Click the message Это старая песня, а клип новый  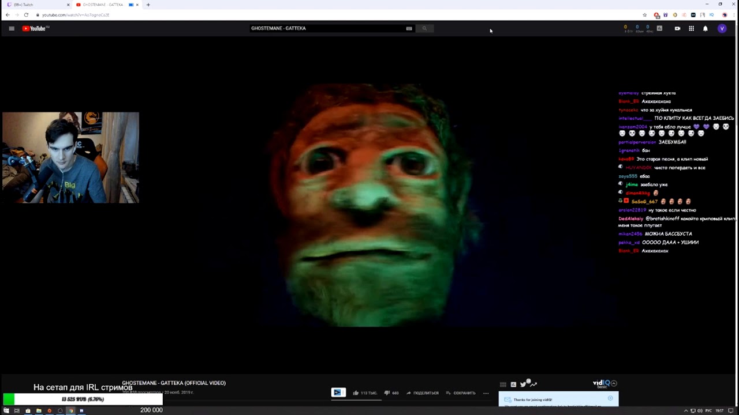tap(672, 159)
